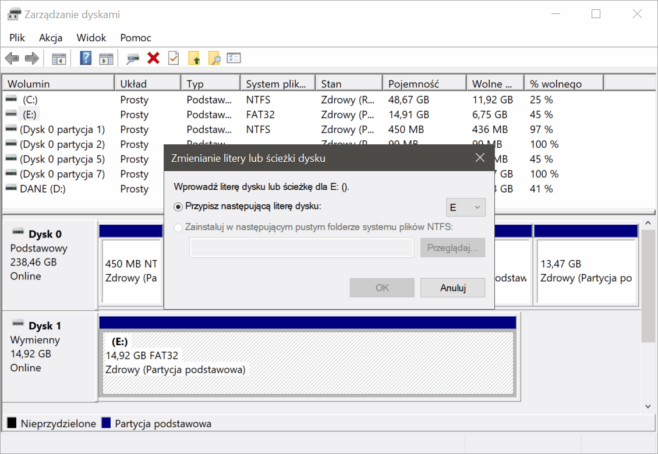The height and width of the screenshot is (454, 658).
Task: Open Help with the blue question mark icon
Action: [86, 58]
